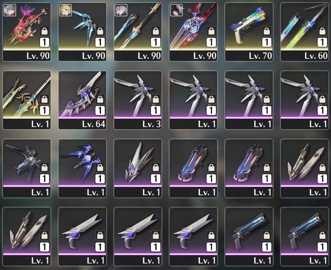
Task: Select the ornate golden sword at Lv. 1
Action: (x=27, y=100)
